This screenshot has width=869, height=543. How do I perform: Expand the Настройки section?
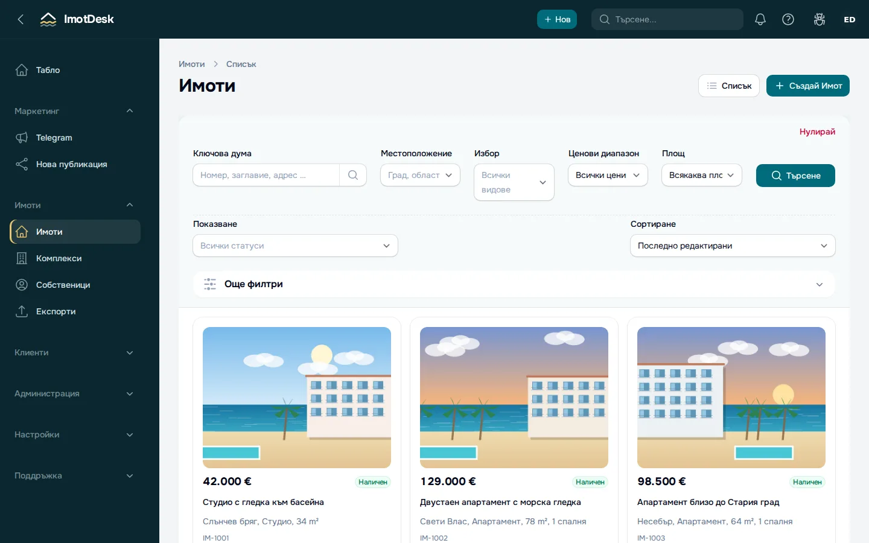(75, 434)
